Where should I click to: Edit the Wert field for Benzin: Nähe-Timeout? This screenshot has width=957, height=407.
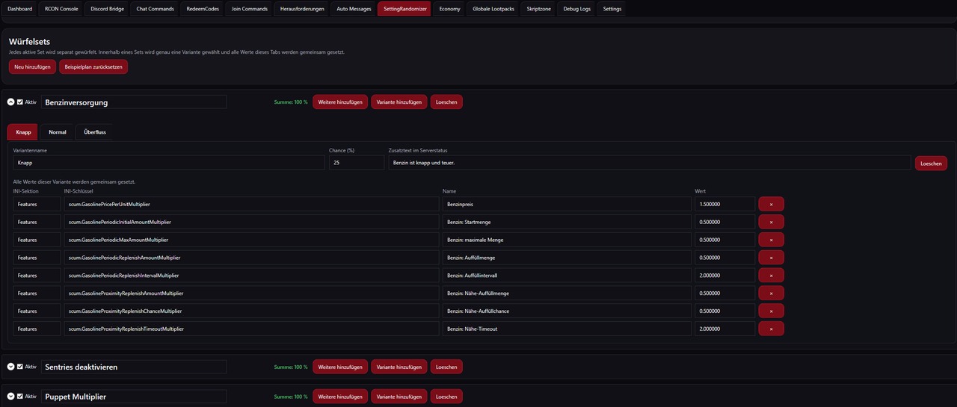click(x=724, y=329)
